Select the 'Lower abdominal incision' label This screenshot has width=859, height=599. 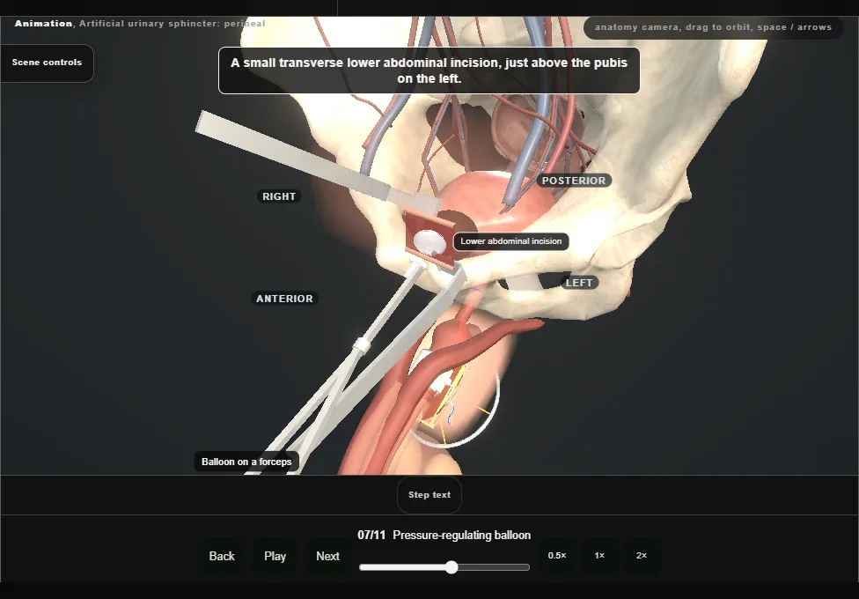pos(511,241)
